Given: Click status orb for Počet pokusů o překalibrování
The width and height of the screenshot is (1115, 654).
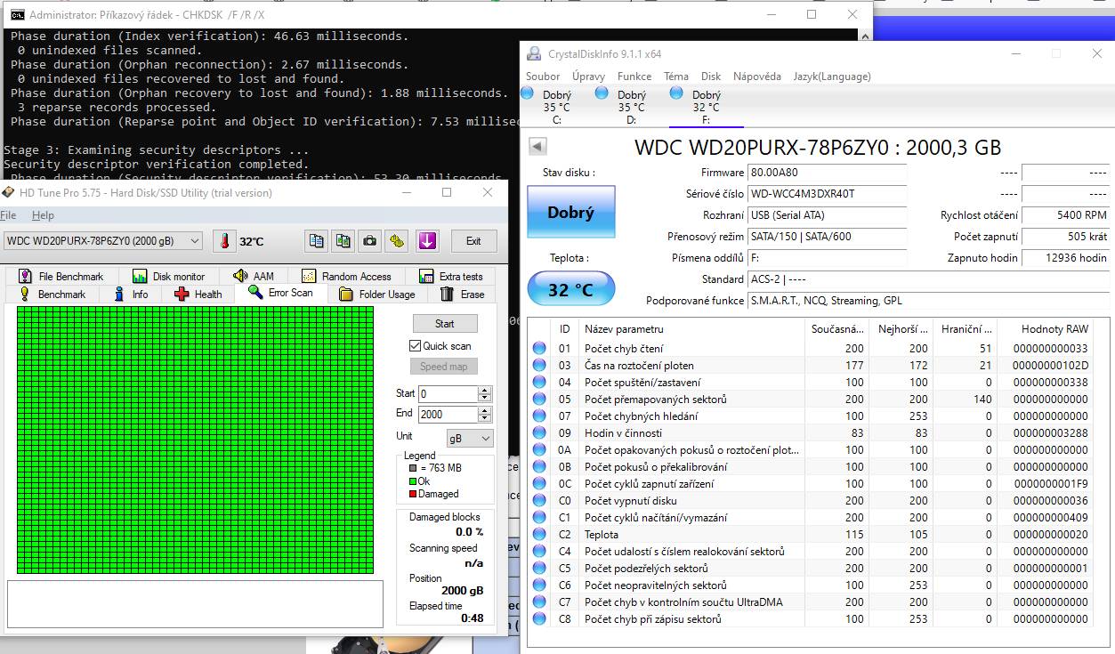Looking at the screenshot, I should point(539,467).
